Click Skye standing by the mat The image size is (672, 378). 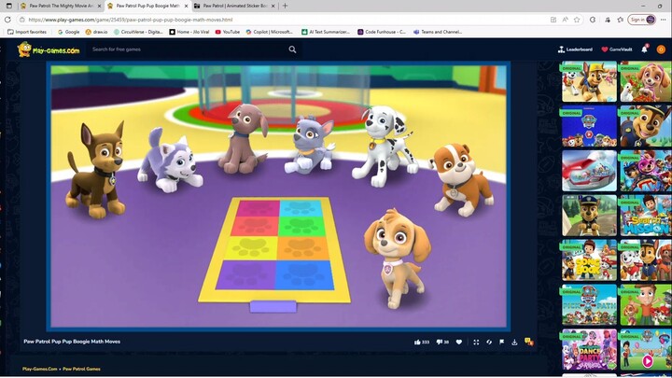click(398, 259)
